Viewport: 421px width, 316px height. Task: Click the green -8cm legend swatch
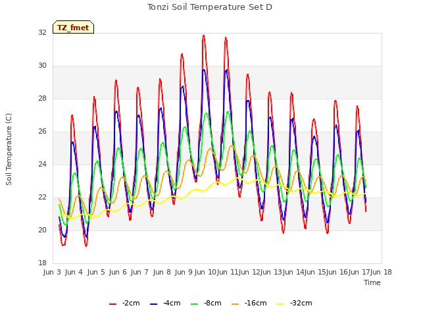[x=194, y=304]
